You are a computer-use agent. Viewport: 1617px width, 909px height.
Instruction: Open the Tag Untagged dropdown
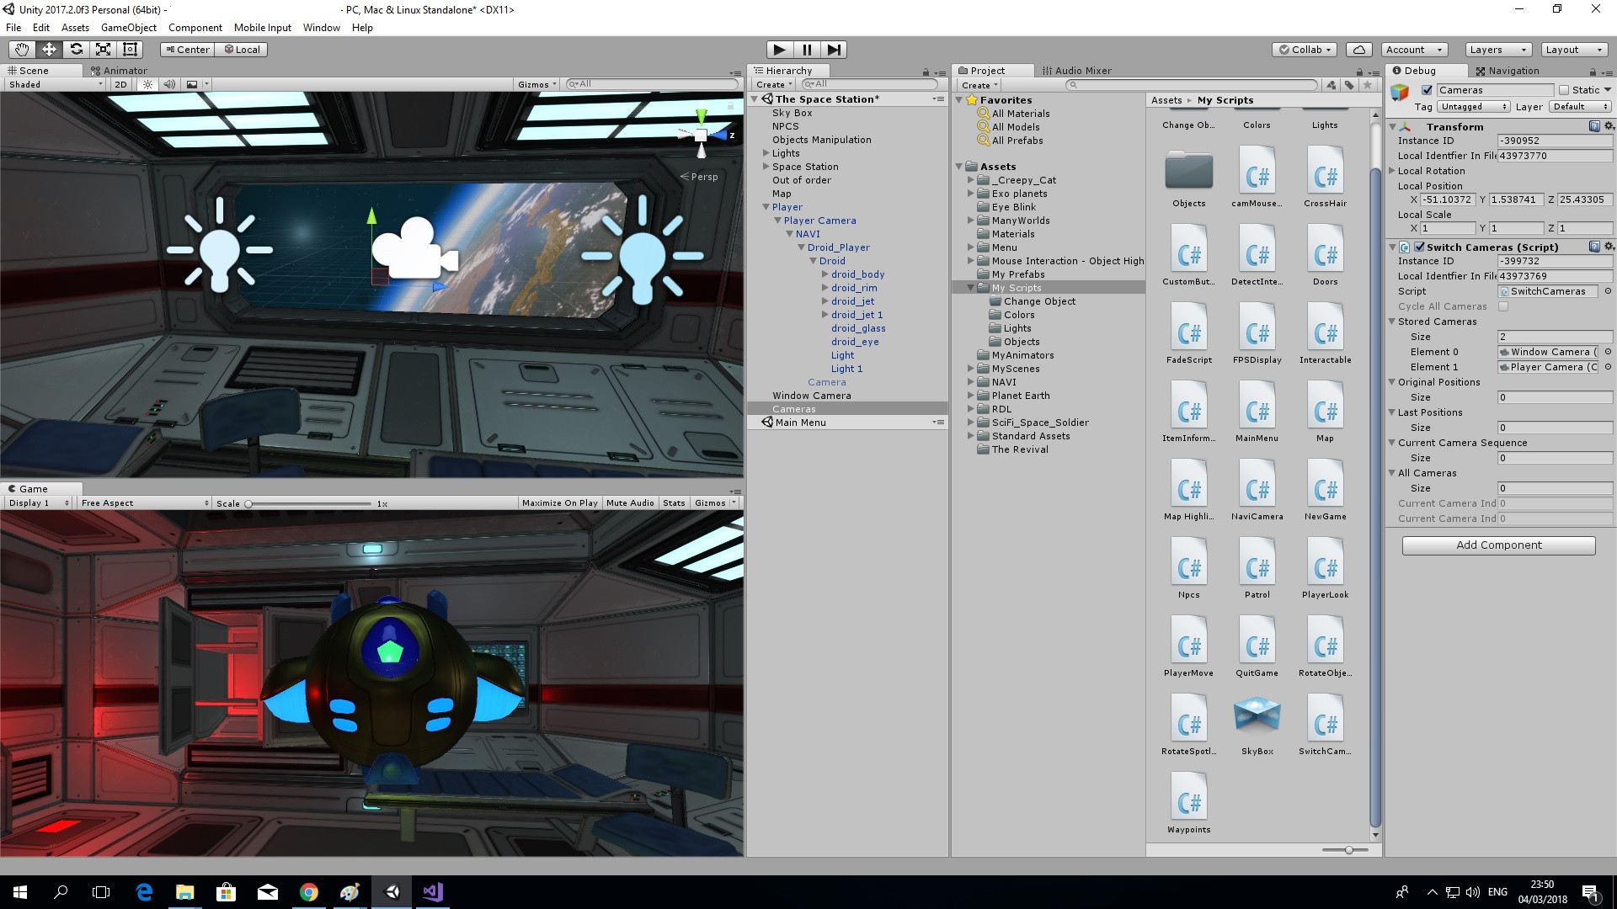click(x=1474, y=107)
